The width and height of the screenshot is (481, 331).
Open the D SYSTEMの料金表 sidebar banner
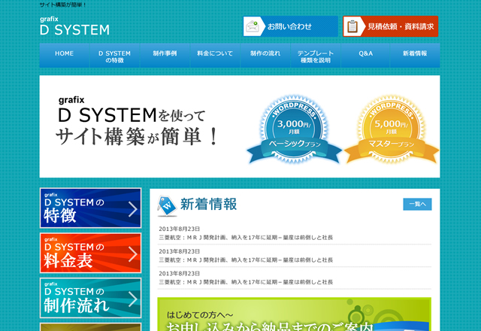coord(90,253)
